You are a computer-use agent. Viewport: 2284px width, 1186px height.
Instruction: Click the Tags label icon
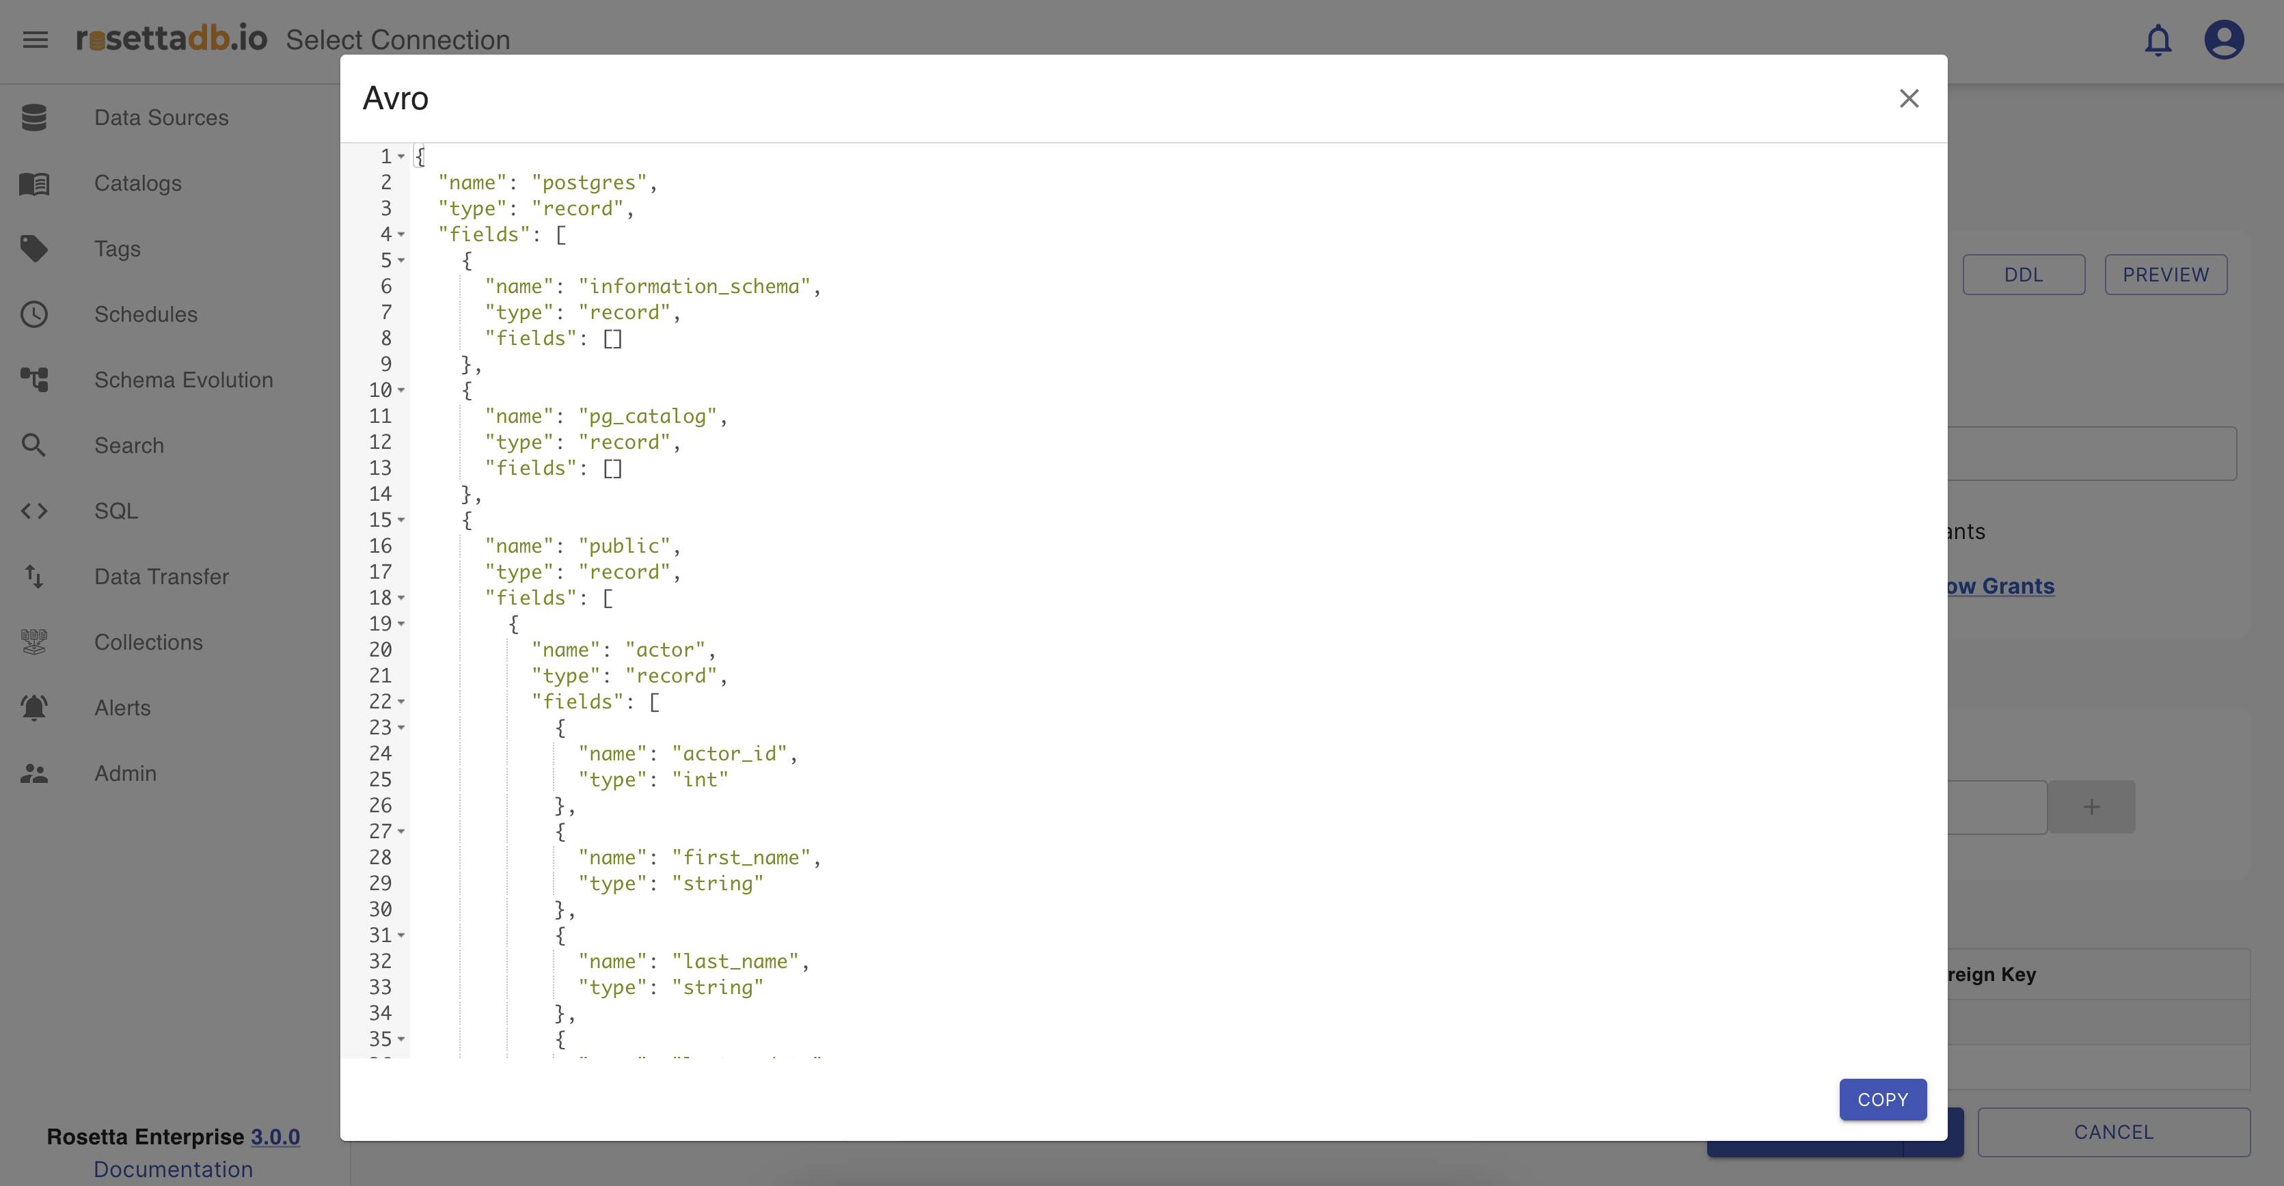35,249
